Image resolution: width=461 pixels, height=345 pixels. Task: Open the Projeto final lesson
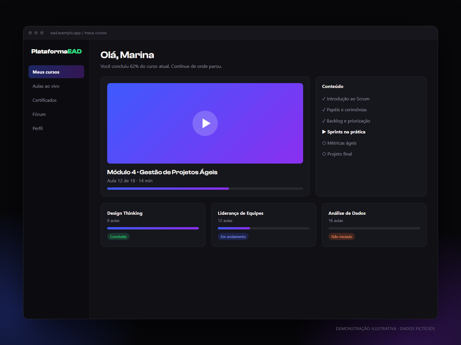click(337, 154)
